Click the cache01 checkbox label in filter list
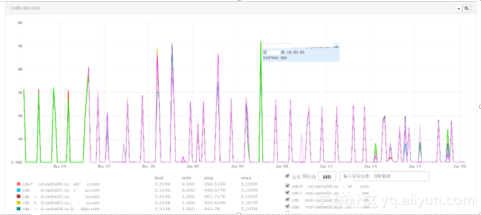This screenshot has height=215, width=481. [x=330, y=193]
